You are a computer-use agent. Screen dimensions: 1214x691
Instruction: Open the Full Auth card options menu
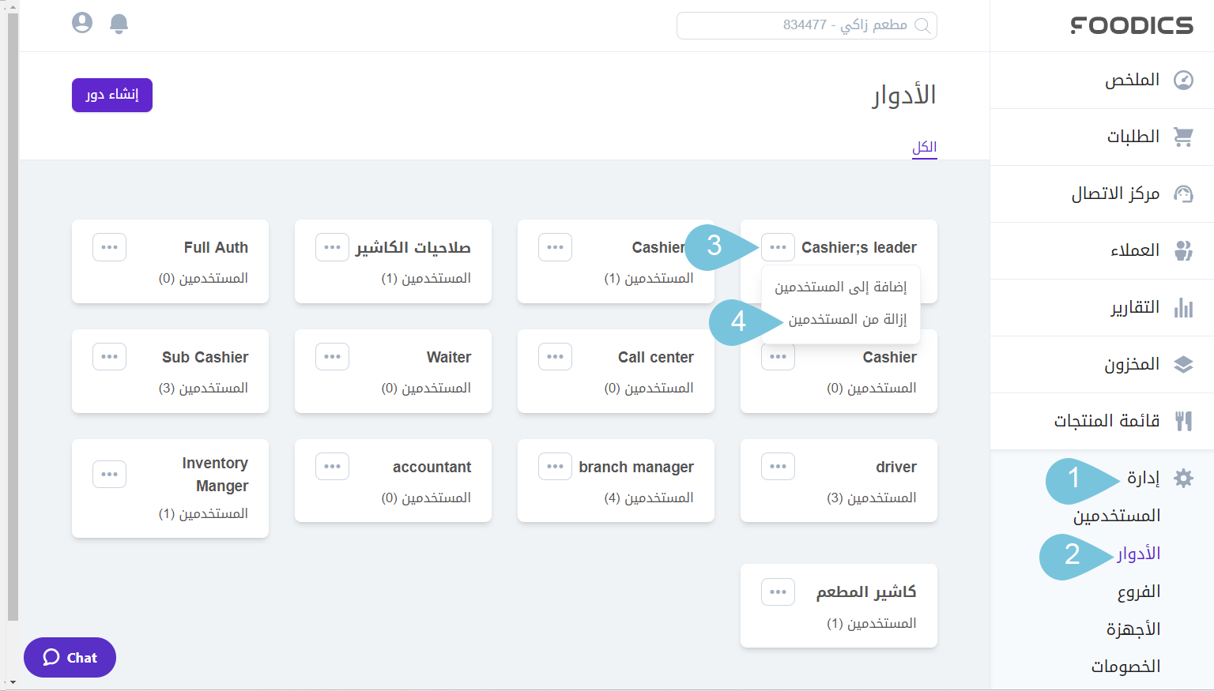(109, 247)
